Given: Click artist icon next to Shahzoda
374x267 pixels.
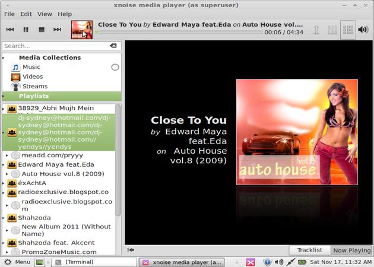Looking at the screenshot, I should coord(12,218).
